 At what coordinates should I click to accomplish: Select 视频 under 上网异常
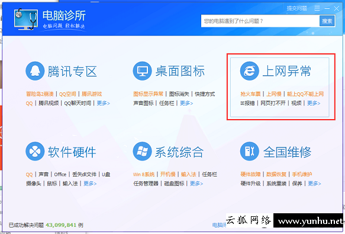point(296,103)
